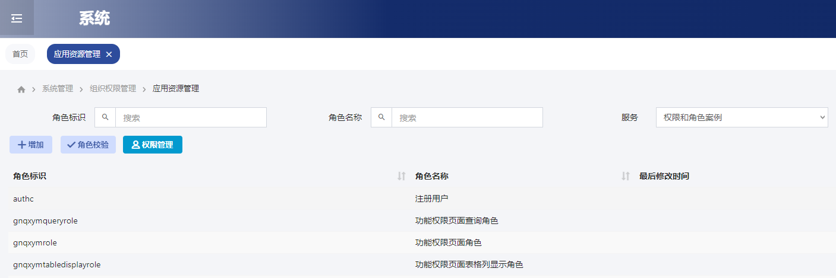Screen dimensions: 836x278
Task: Click the 增加 button
Action: [x=31, y=145]
